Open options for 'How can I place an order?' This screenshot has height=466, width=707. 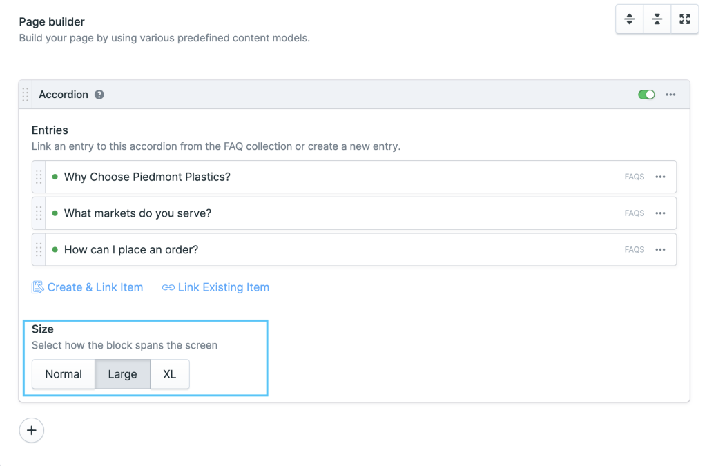coord(660,249)
